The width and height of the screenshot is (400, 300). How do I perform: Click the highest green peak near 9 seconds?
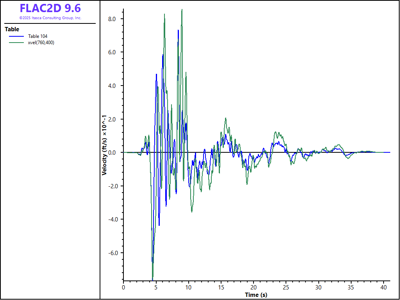[182, 10]
